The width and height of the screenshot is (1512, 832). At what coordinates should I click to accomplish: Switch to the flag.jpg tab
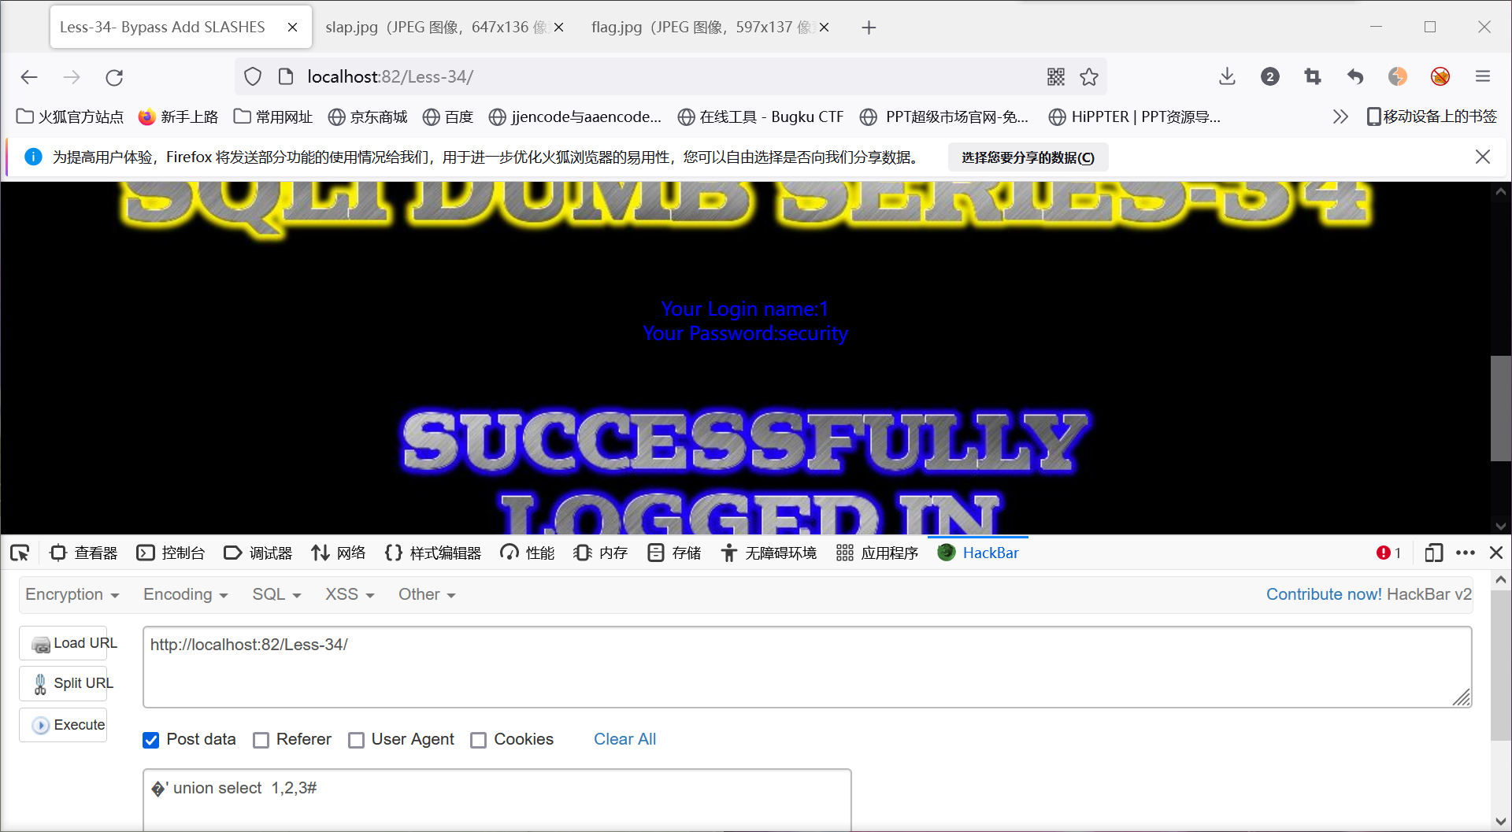[x=701, y=28]
